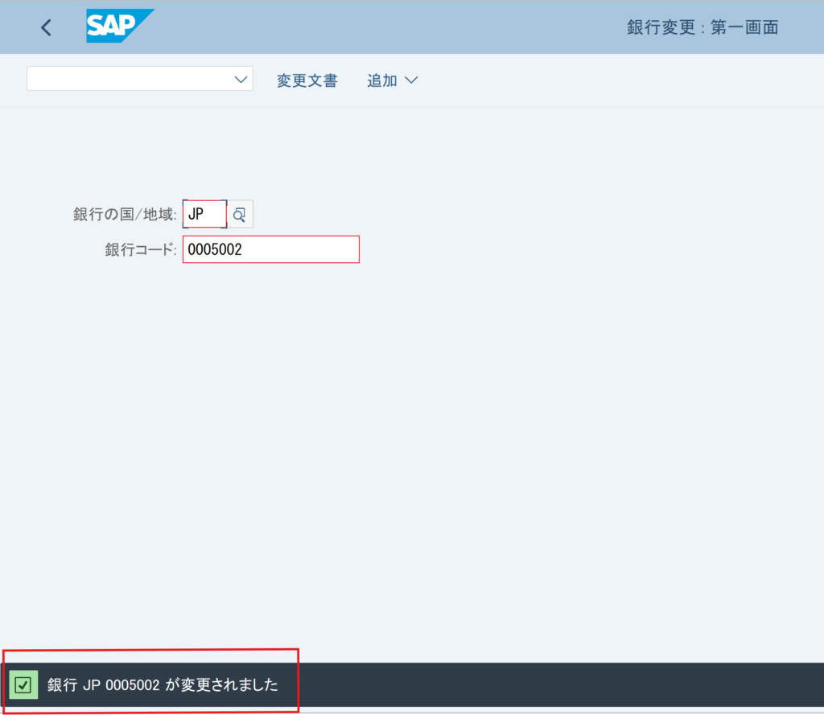Focus the 銀行の国/地域 field containing JP
The image size is (824, 715).
click(204, 215)
